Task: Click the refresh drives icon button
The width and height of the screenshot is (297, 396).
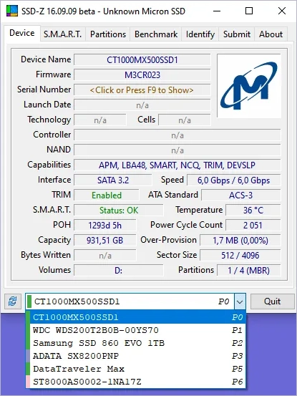Action: pos(13,301)
